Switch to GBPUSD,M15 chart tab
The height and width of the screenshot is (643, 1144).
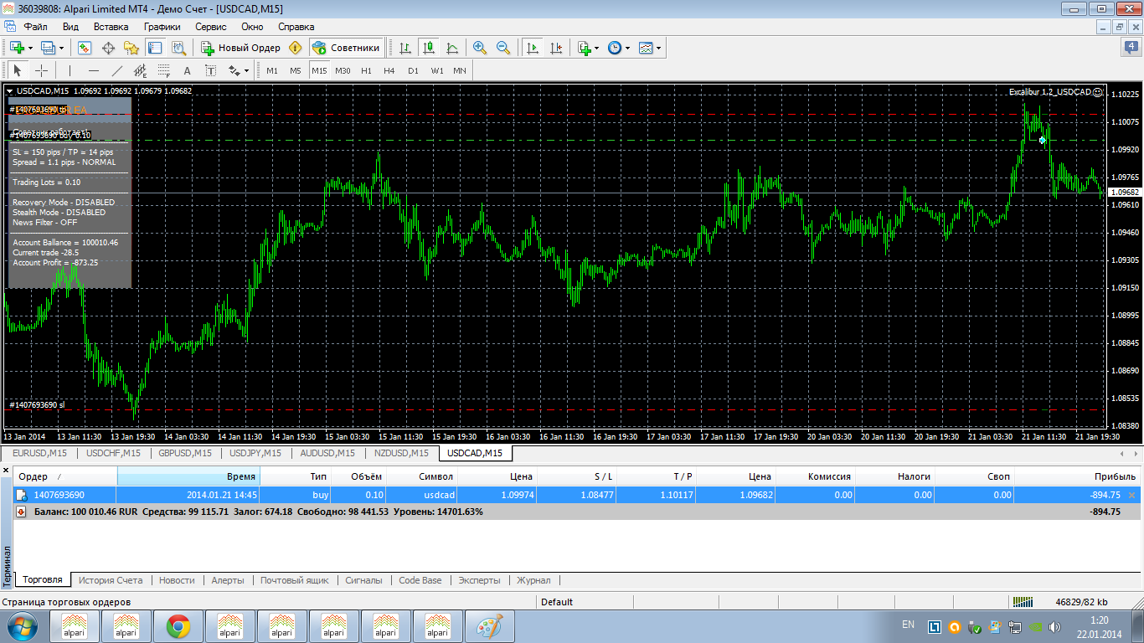click(x=184, y=453)
